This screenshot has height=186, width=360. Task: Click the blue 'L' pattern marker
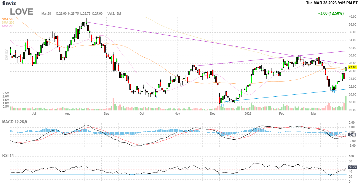point(157,97)
